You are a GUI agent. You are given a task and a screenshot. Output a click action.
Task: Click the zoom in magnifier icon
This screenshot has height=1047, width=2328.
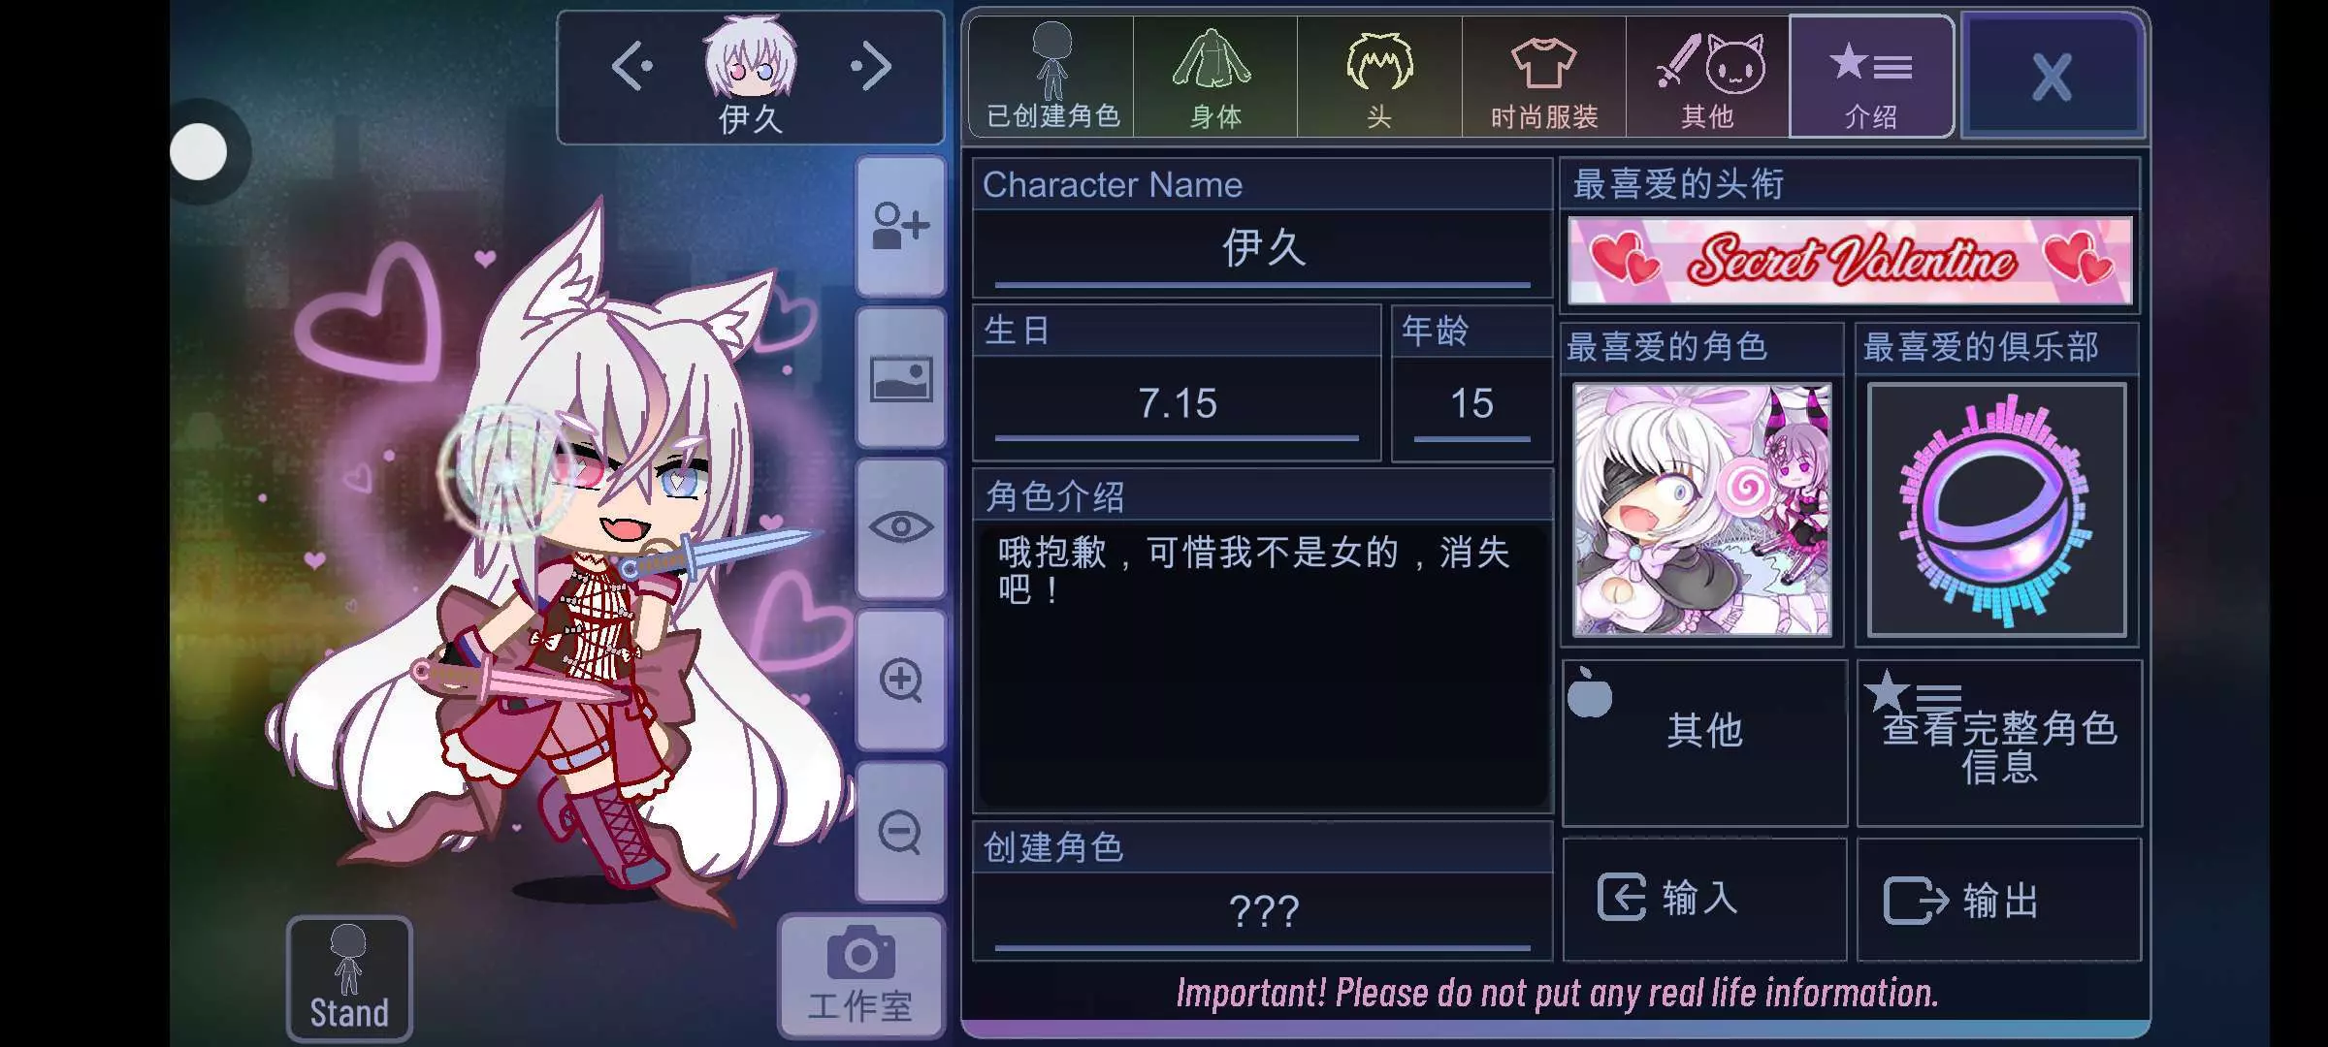pos(900,680)
